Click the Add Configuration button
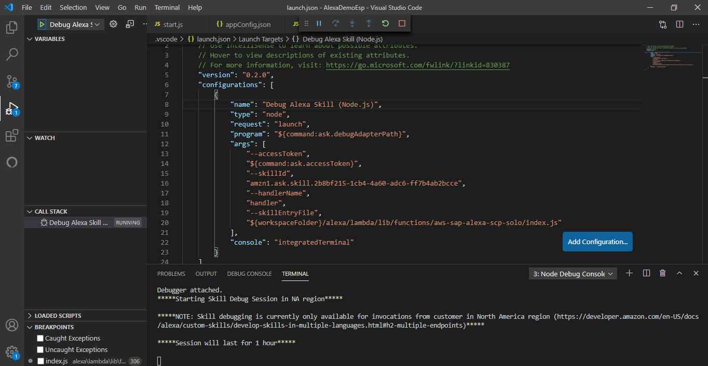 597,242
